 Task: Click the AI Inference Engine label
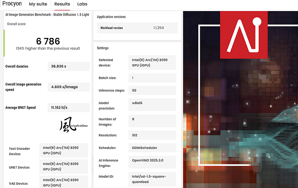109,163
